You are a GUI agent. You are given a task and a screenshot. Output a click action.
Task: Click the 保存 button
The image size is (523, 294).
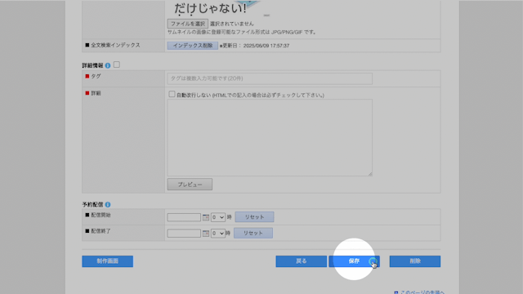[x=354, y=261]
